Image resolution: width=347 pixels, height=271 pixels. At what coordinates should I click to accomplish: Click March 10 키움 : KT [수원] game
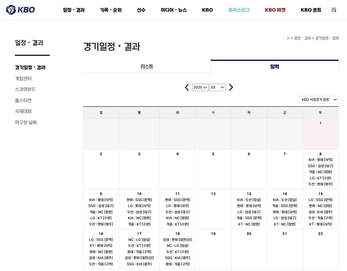point(139,224)
